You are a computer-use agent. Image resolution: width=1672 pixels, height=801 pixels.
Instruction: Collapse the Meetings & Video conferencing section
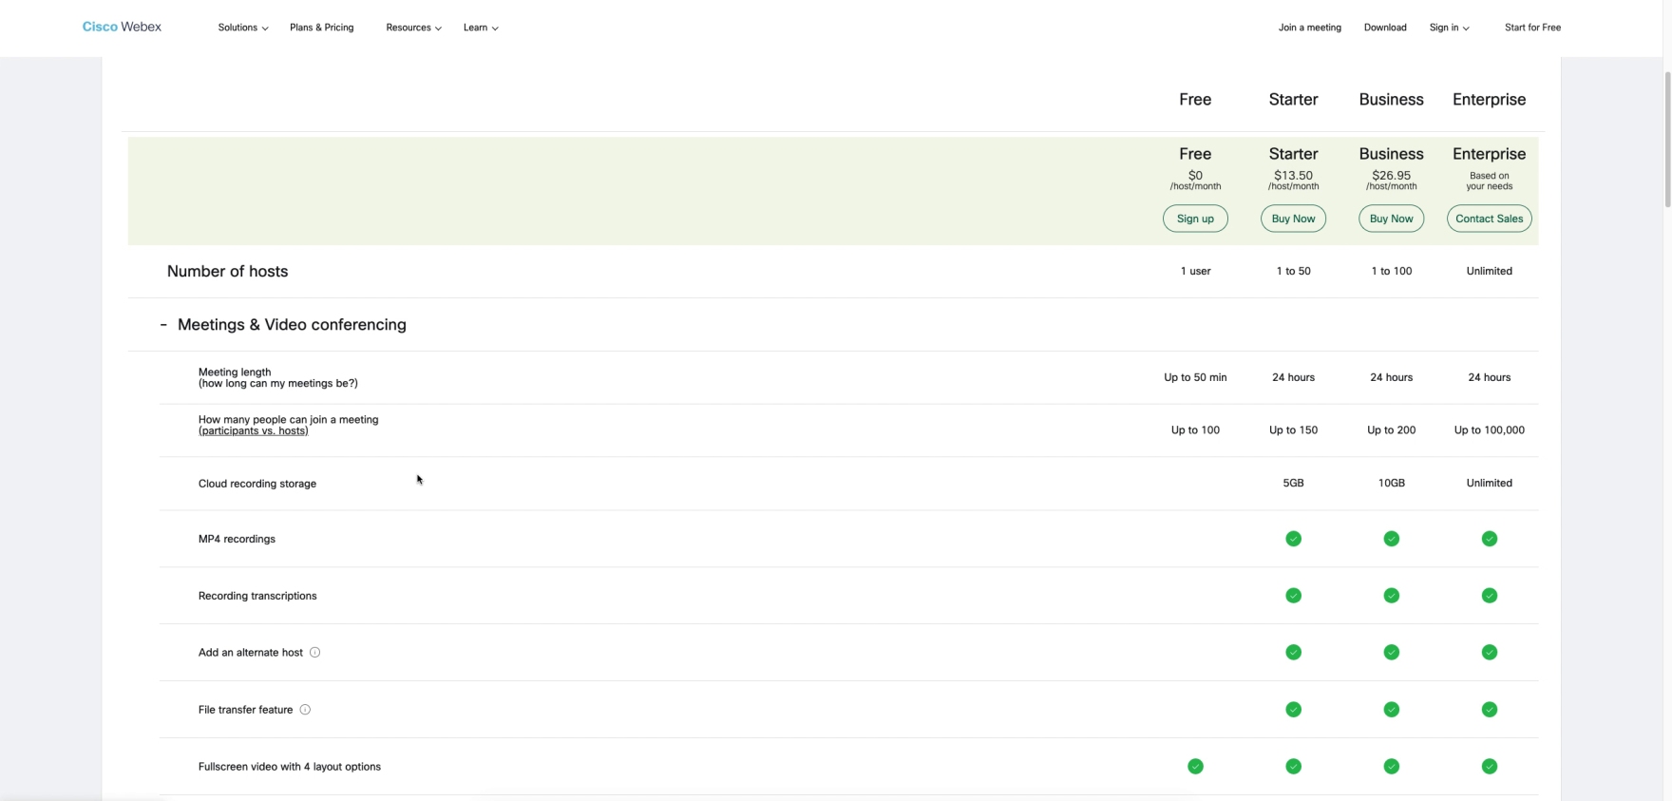click(163, 325)
